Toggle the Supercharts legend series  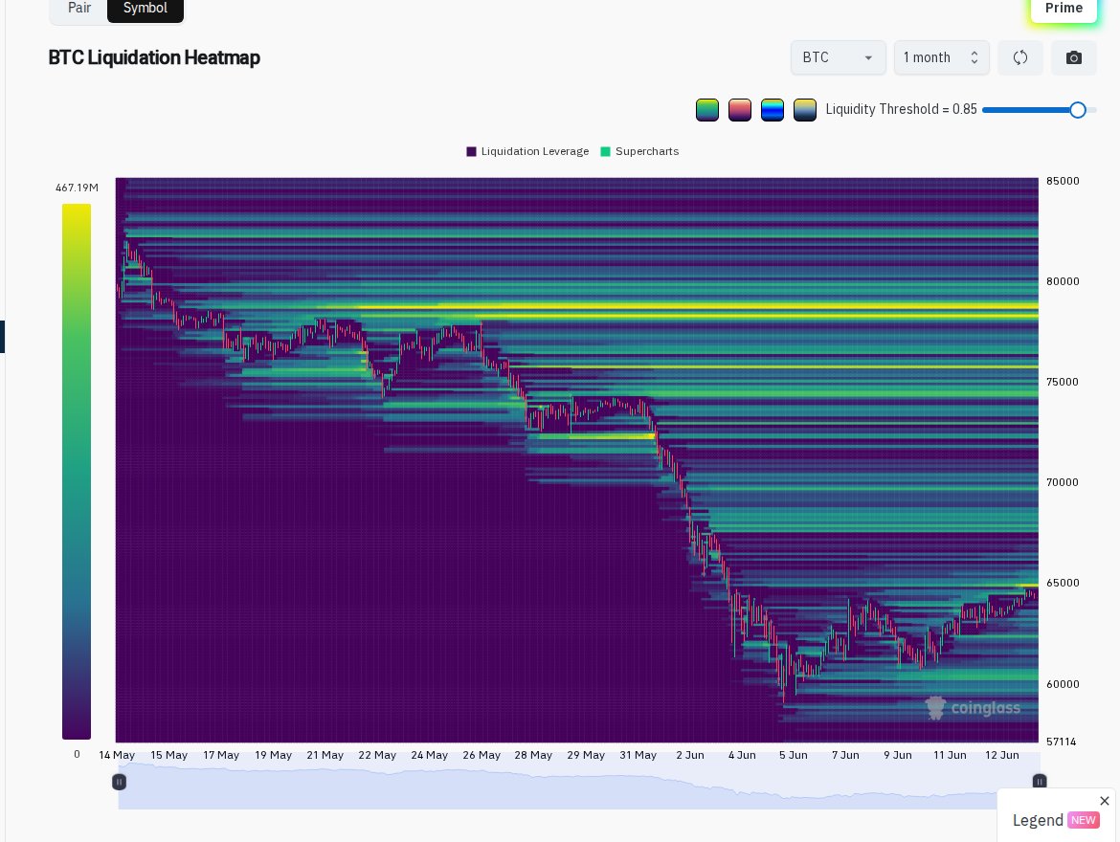pos(640,151)
